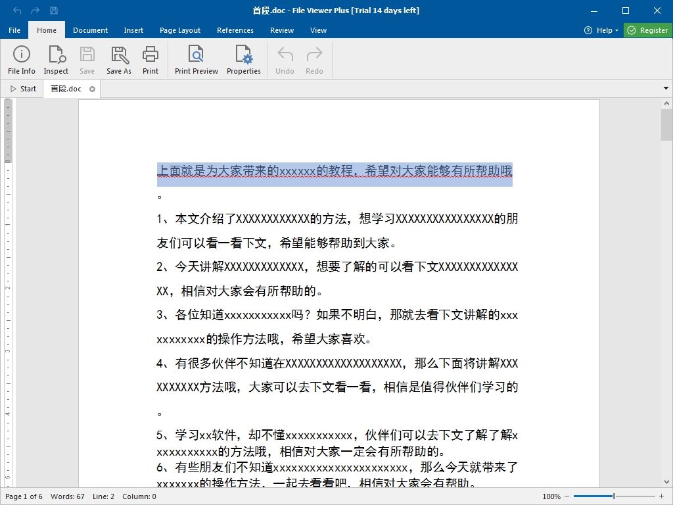Screen dimensions: 673x505
Task: Click the Save As icon
Action: tap(119, 60)
